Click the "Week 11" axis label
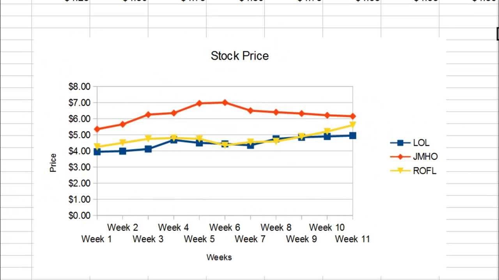 pos(352,239)
